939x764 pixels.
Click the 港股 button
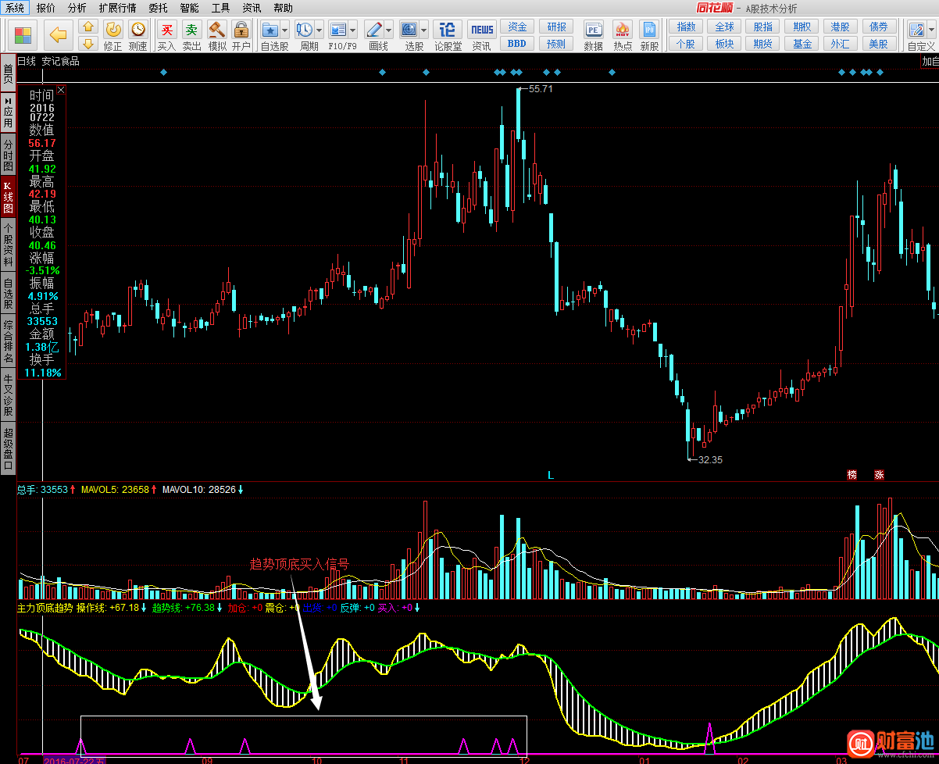(x=841, y=27)
